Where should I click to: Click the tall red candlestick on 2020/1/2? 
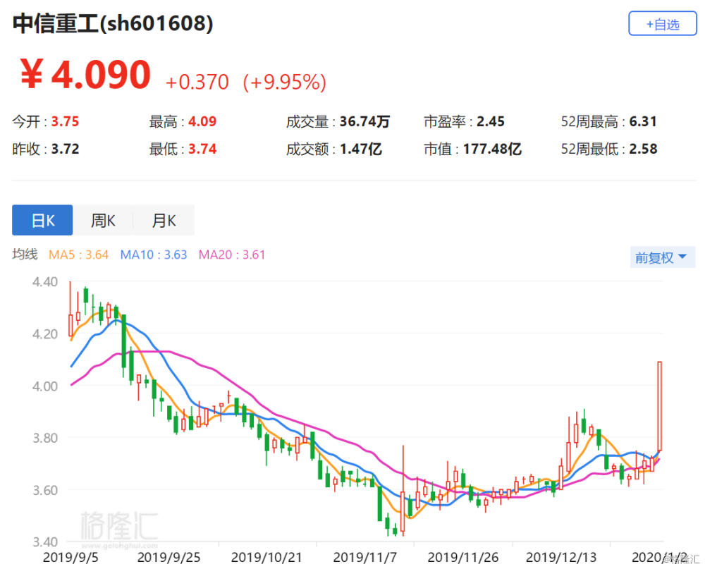pyautogui.click(x=660, y=405)
